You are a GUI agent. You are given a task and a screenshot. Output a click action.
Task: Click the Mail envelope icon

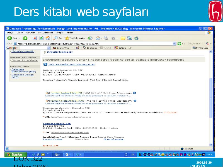point(98,38)
